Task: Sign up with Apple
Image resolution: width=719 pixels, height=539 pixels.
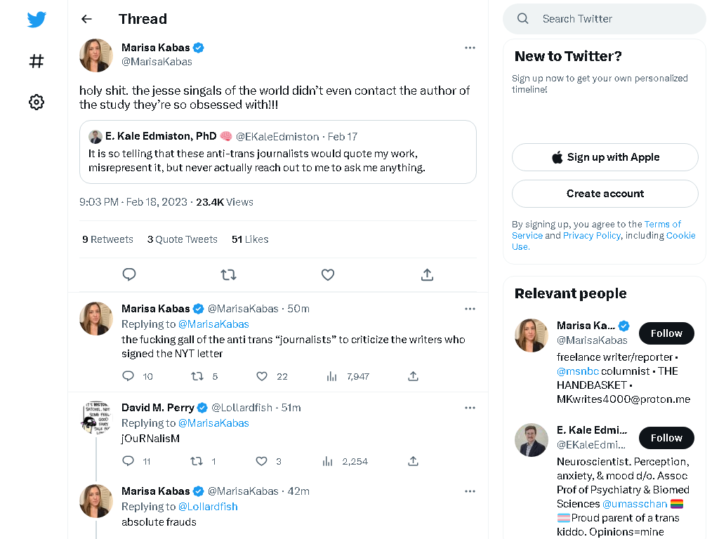Action: (x=605, y=157)
